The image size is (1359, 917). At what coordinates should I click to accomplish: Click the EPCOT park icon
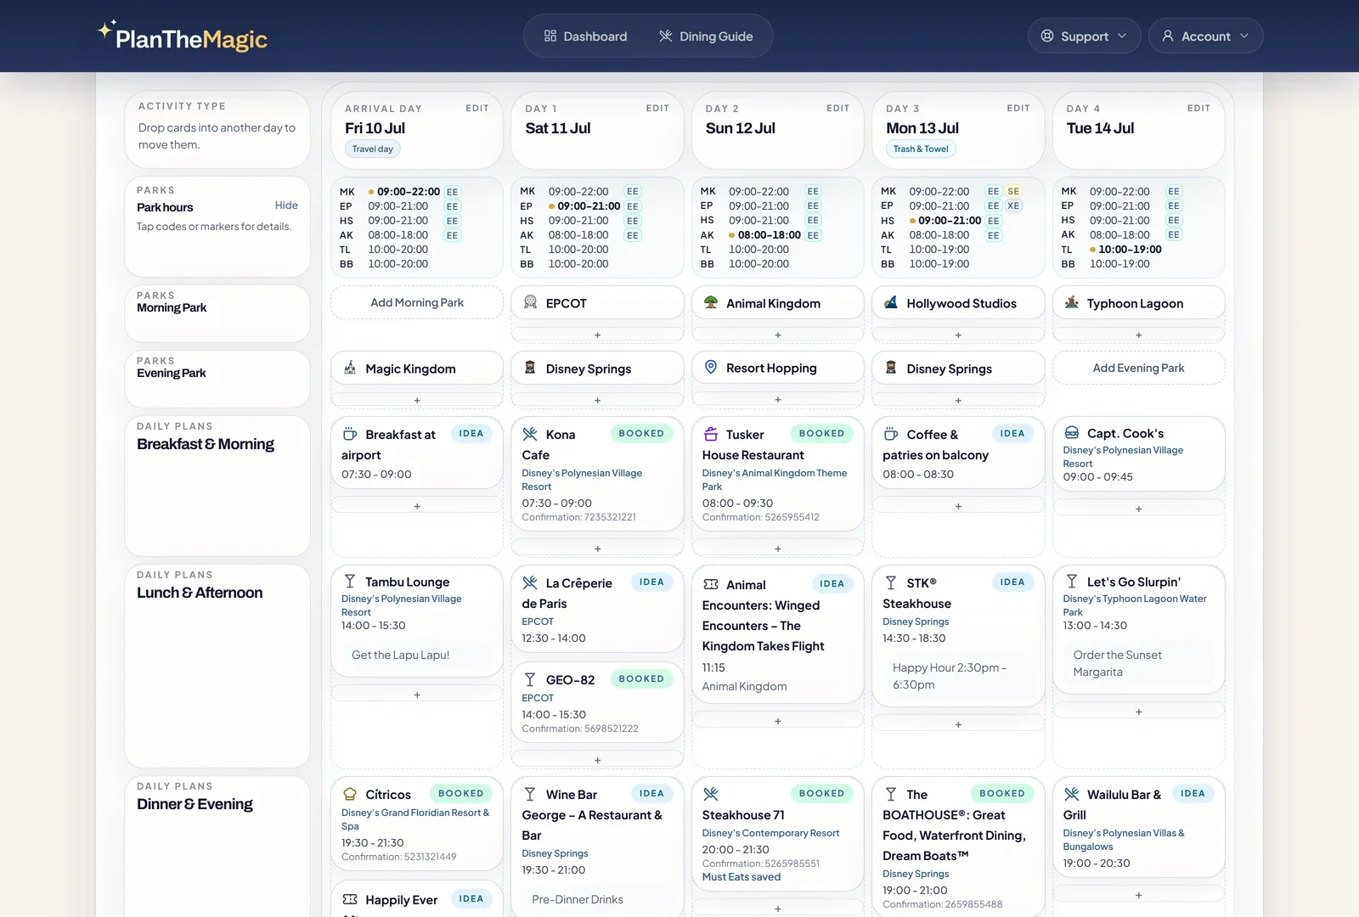[530, 302]
